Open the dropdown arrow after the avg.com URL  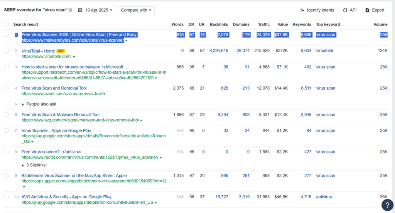141,120
